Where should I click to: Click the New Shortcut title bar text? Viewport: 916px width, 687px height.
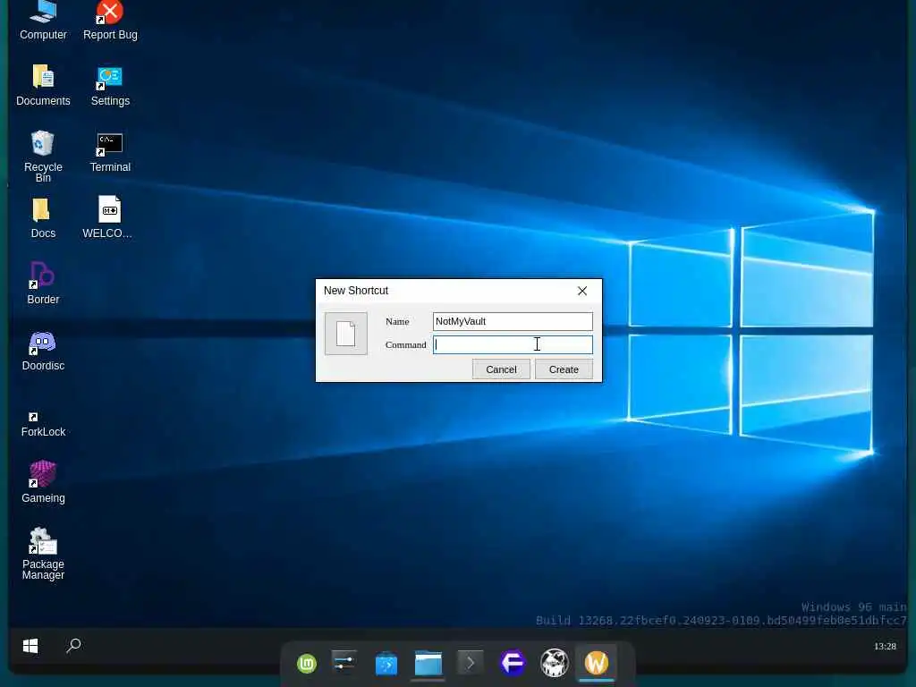(x=356, y=291)
